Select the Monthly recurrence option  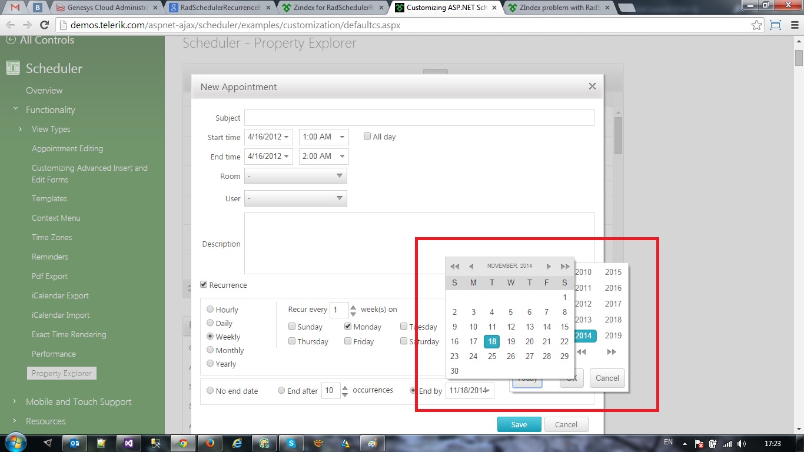pos(210,350)
